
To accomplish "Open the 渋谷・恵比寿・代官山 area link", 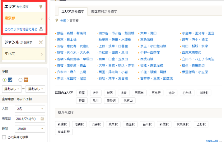I will point(73,46).
